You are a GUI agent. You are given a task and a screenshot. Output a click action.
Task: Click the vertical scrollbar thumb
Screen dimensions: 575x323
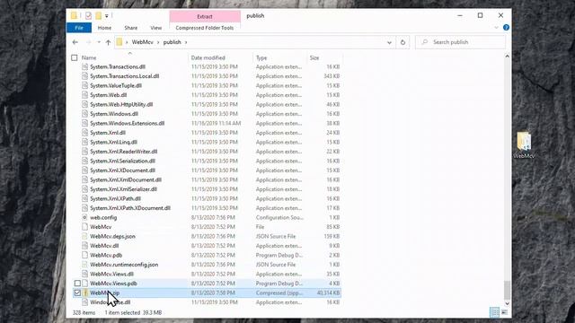point(507,290)
